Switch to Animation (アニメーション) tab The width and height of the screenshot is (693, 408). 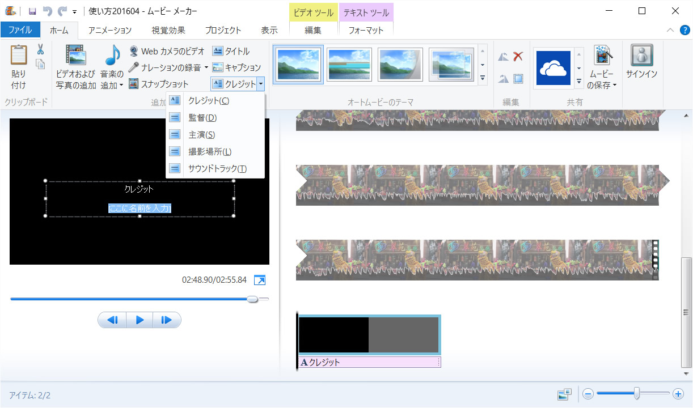[109, 30]
